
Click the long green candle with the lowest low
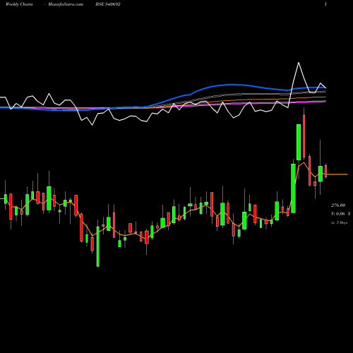pos(98,246)
